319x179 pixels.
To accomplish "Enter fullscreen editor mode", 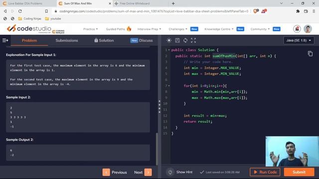I will tap(193, 40).
